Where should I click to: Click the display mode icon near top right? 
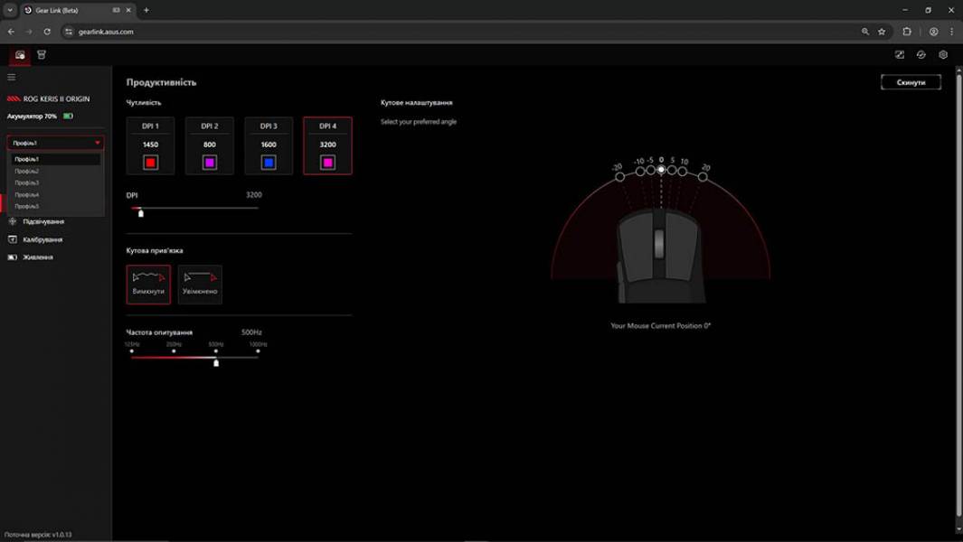click(x=900, y=54)
